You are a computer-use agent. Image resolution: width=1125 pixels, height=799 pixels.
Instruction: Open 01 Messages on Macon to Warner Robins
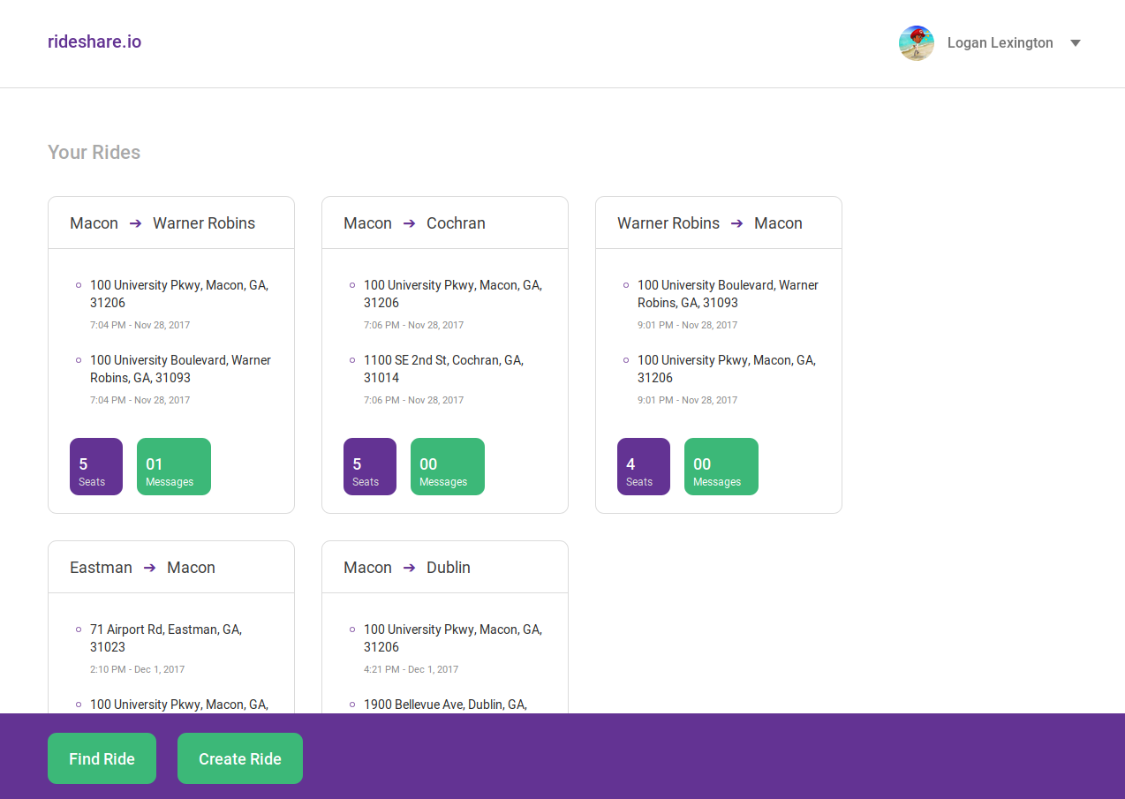pyautogui.click(x=174, y=466)
